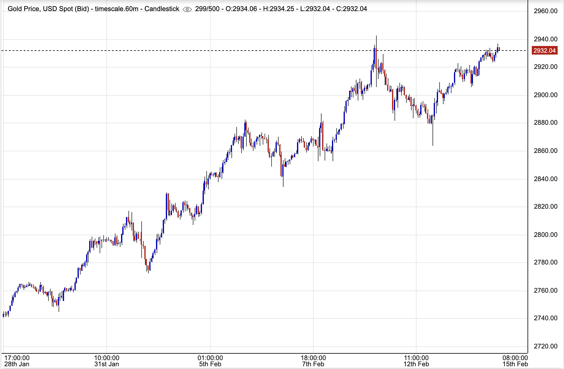
Task: Click the 2740.00 price axis label
Action: (x=546, y=318)
